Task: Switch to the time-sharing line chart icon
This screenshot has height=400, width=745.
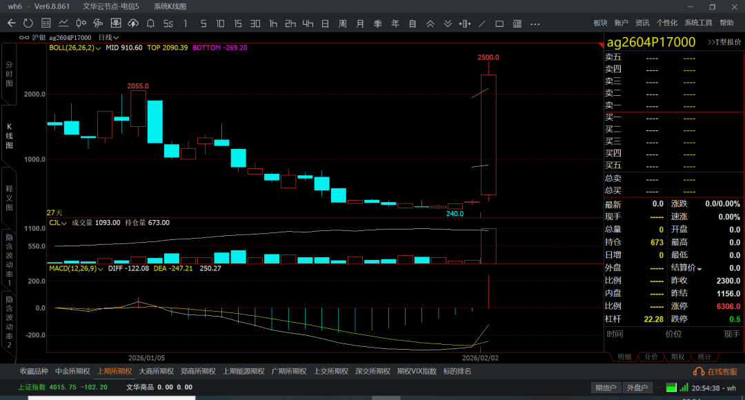Action: pyautogui.click(x=63, y=23)
